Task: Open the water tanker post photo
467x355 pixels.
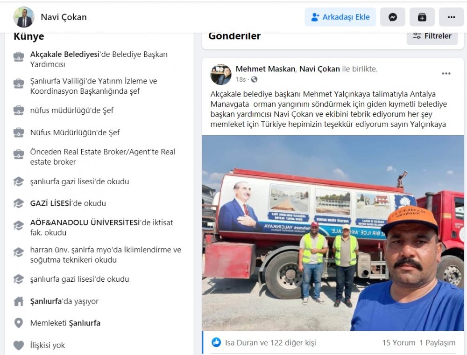Action: [333, 233]
